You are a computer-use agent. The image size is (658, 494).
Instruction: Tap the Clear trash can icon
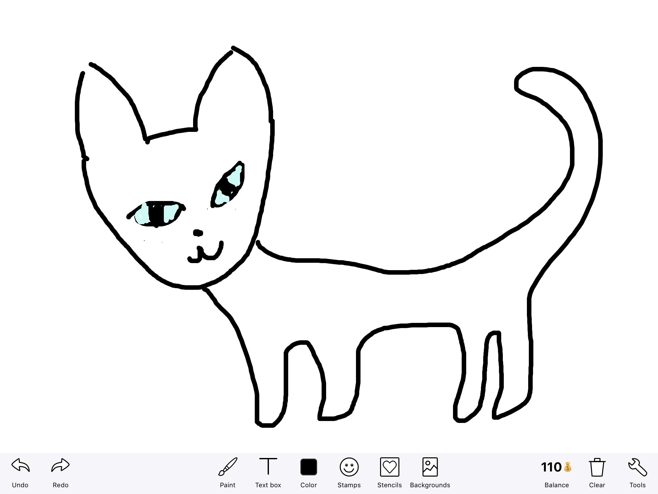(597, 467)
